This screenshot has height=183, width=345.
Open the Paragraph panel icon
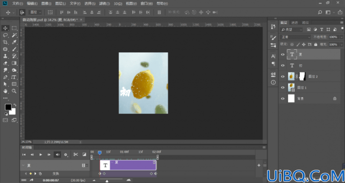coord(273,63)
